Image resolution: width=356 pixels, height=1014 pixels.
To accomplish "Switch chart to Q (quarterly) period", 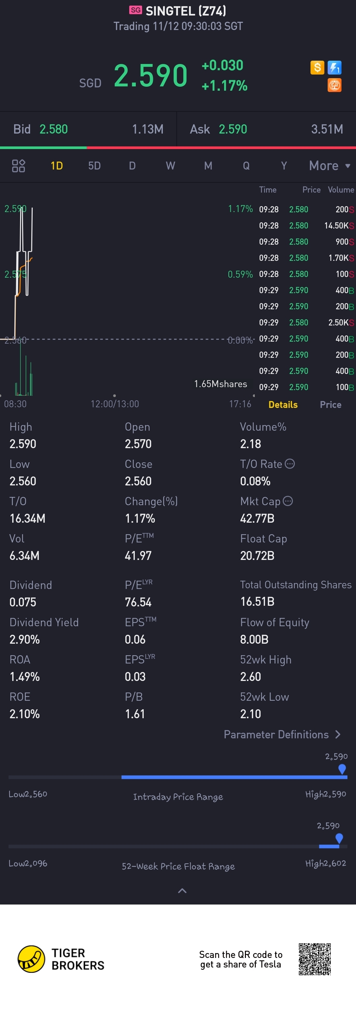I will (x=246, y=166).
